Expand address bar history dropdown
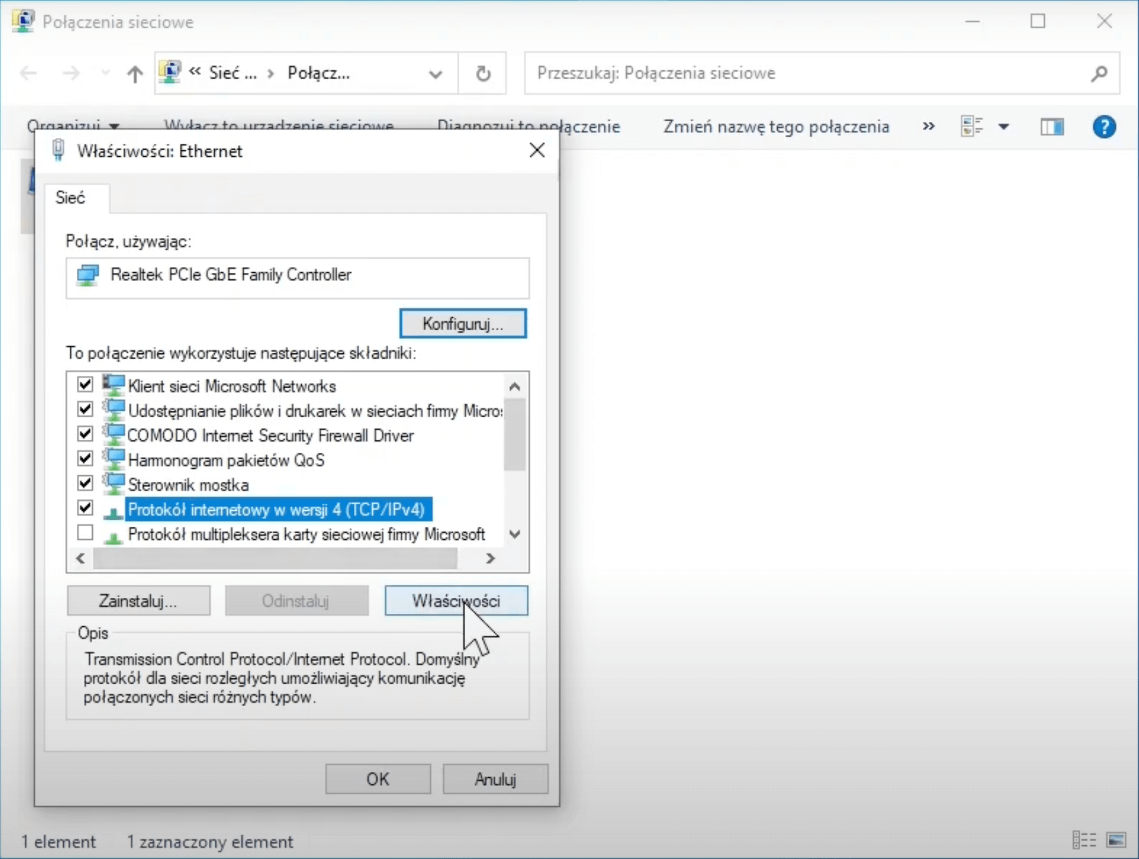The height and width of the screenshot is (859, 1139). tap(435, 74)
